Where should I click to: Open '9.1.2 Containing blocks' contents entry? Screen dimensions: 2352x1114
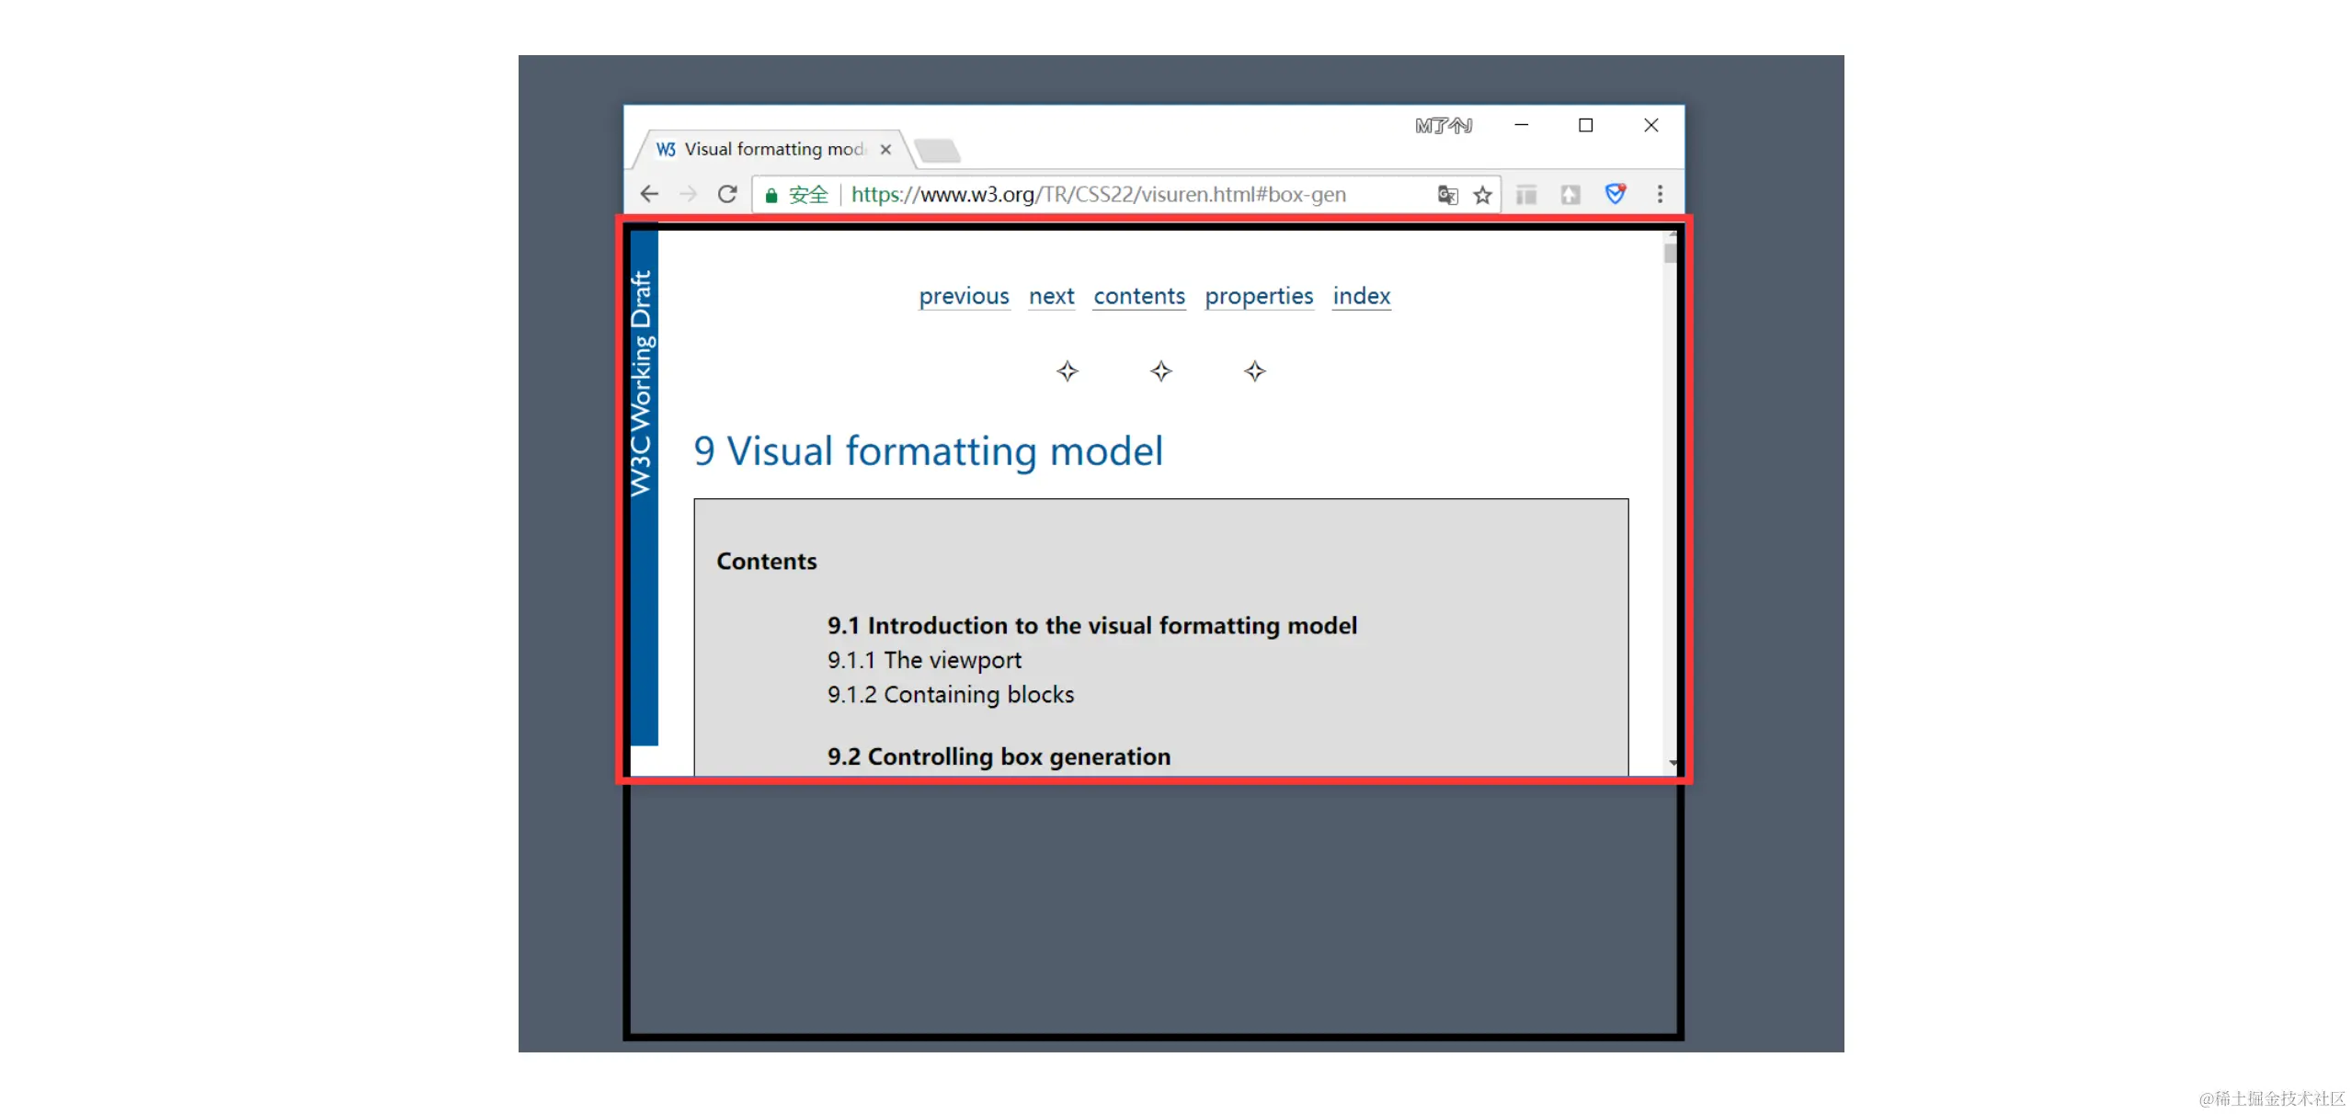[x=950, y=694]
